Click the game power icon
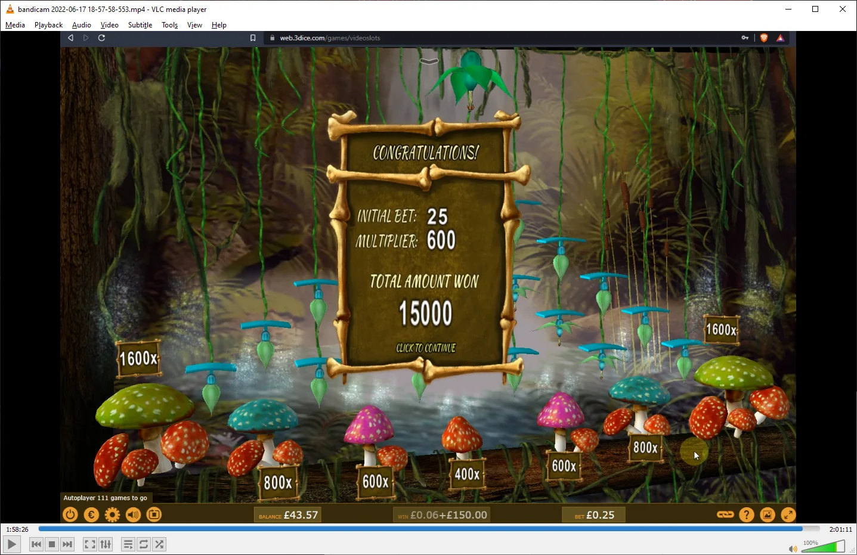 70,514
